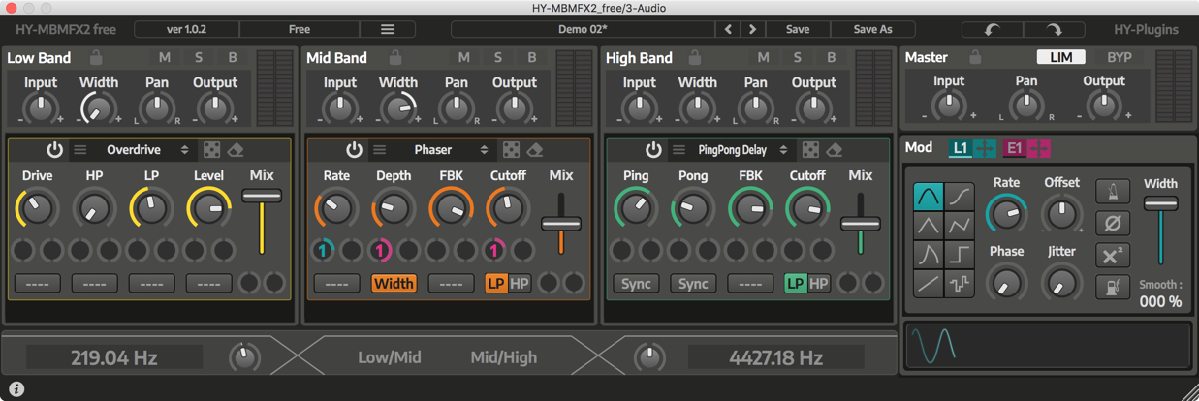Click the Phaser Width assign button
This screenshot has height=401, width=1199.
(394, 284)
